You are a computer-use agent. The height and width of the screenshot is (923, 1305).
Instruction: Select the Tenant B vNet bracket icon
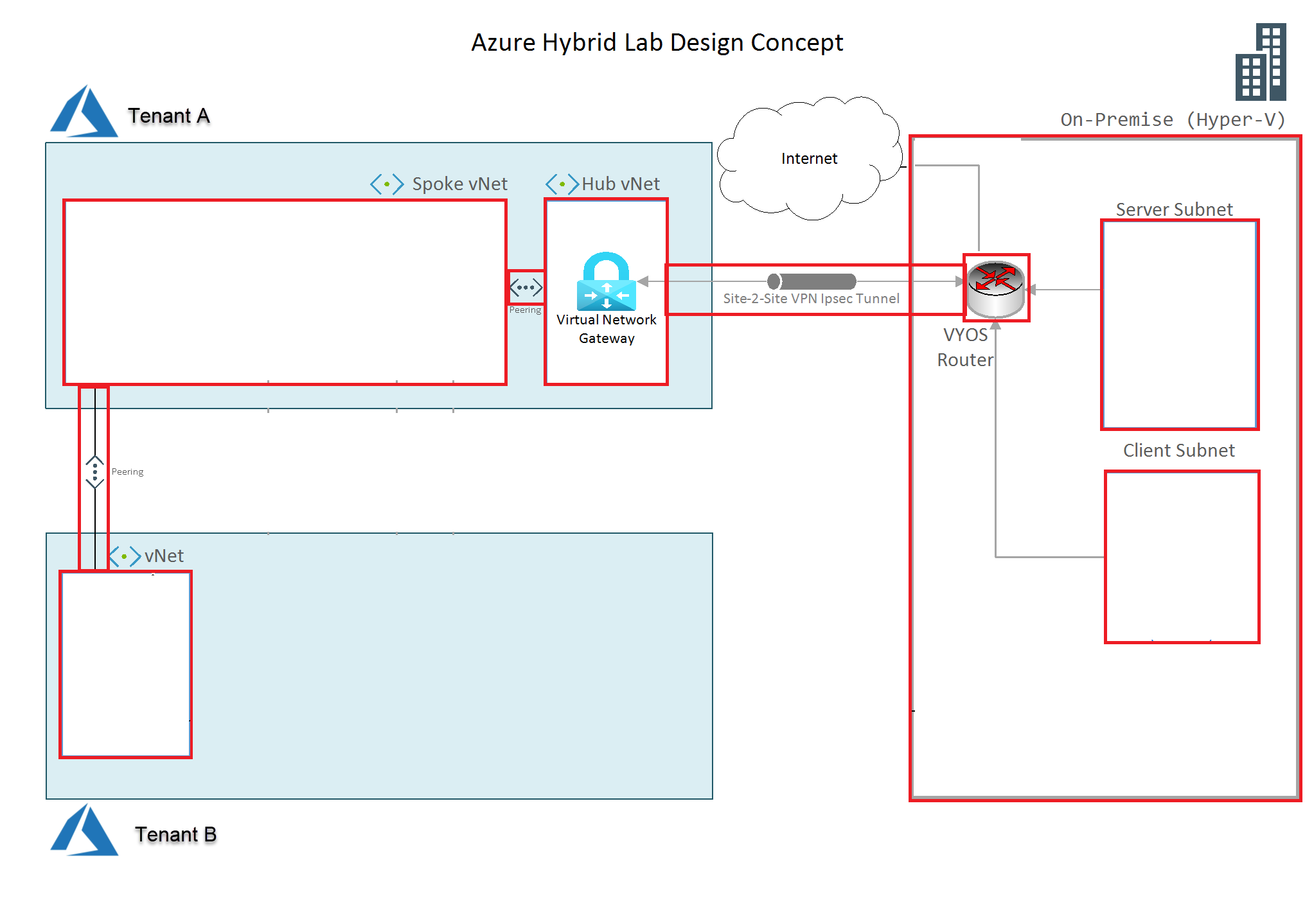click(x=125, y=556)
